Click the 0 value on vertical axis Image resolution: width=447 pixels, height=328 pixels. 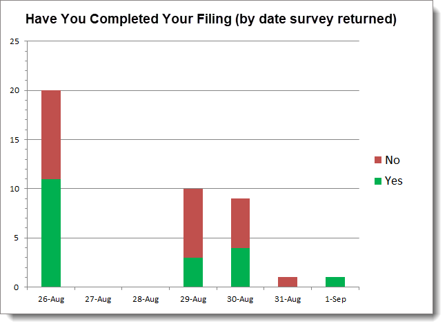click(17, 287)
